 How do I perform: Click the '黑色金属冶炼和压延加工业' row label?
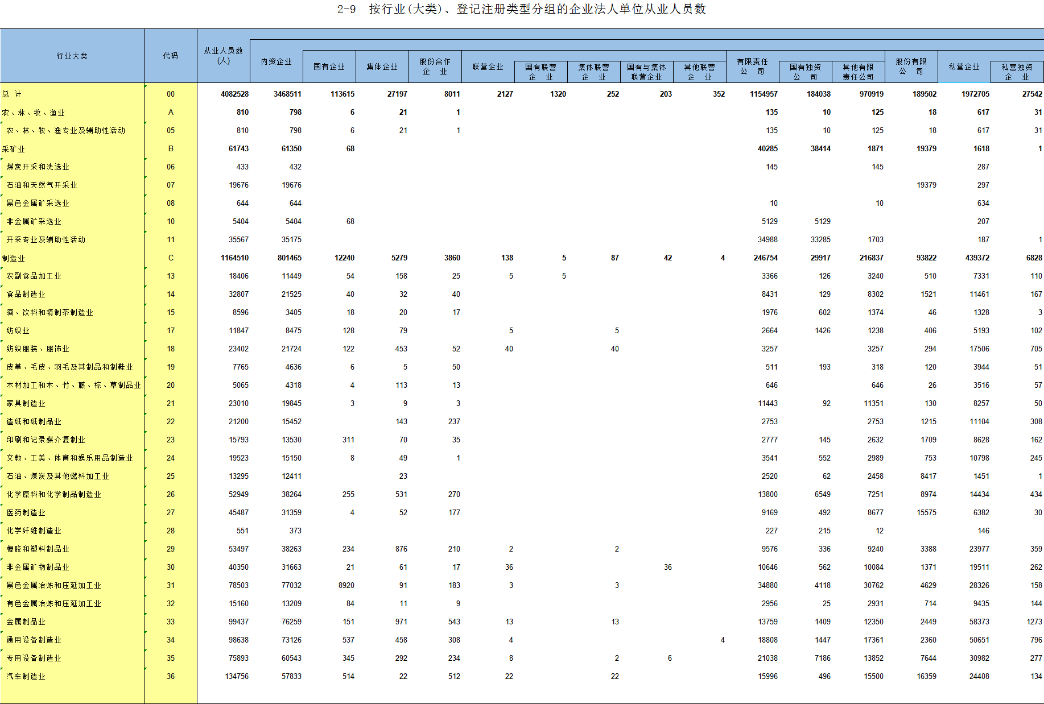(53, 585)
